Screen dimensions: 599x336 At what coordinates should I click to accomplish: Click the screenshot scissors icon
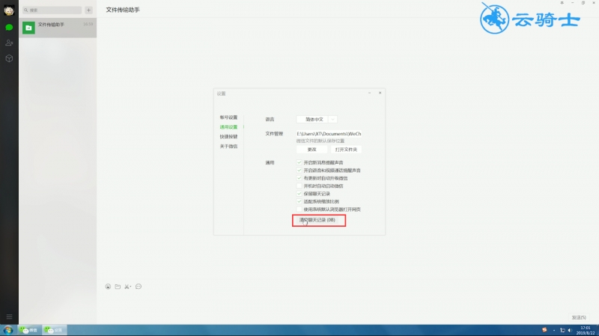coord(127,287)
